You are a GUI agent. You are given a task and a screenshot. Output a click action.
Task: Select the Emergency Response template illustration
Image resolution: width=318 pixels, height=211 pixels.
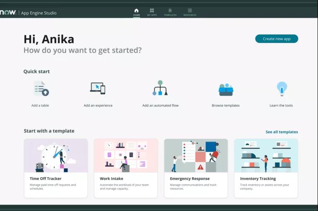pos(196,155)
